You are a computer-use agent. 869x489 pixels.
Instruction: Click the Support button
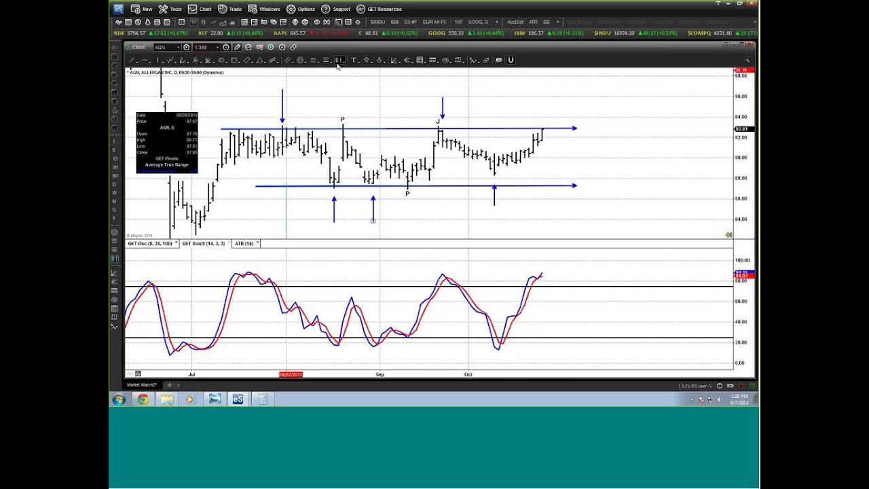pos(336,9)
